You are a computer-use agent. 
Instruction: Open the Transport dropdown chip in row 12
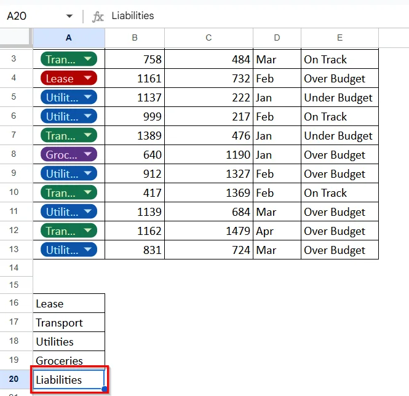click(69, 231)
